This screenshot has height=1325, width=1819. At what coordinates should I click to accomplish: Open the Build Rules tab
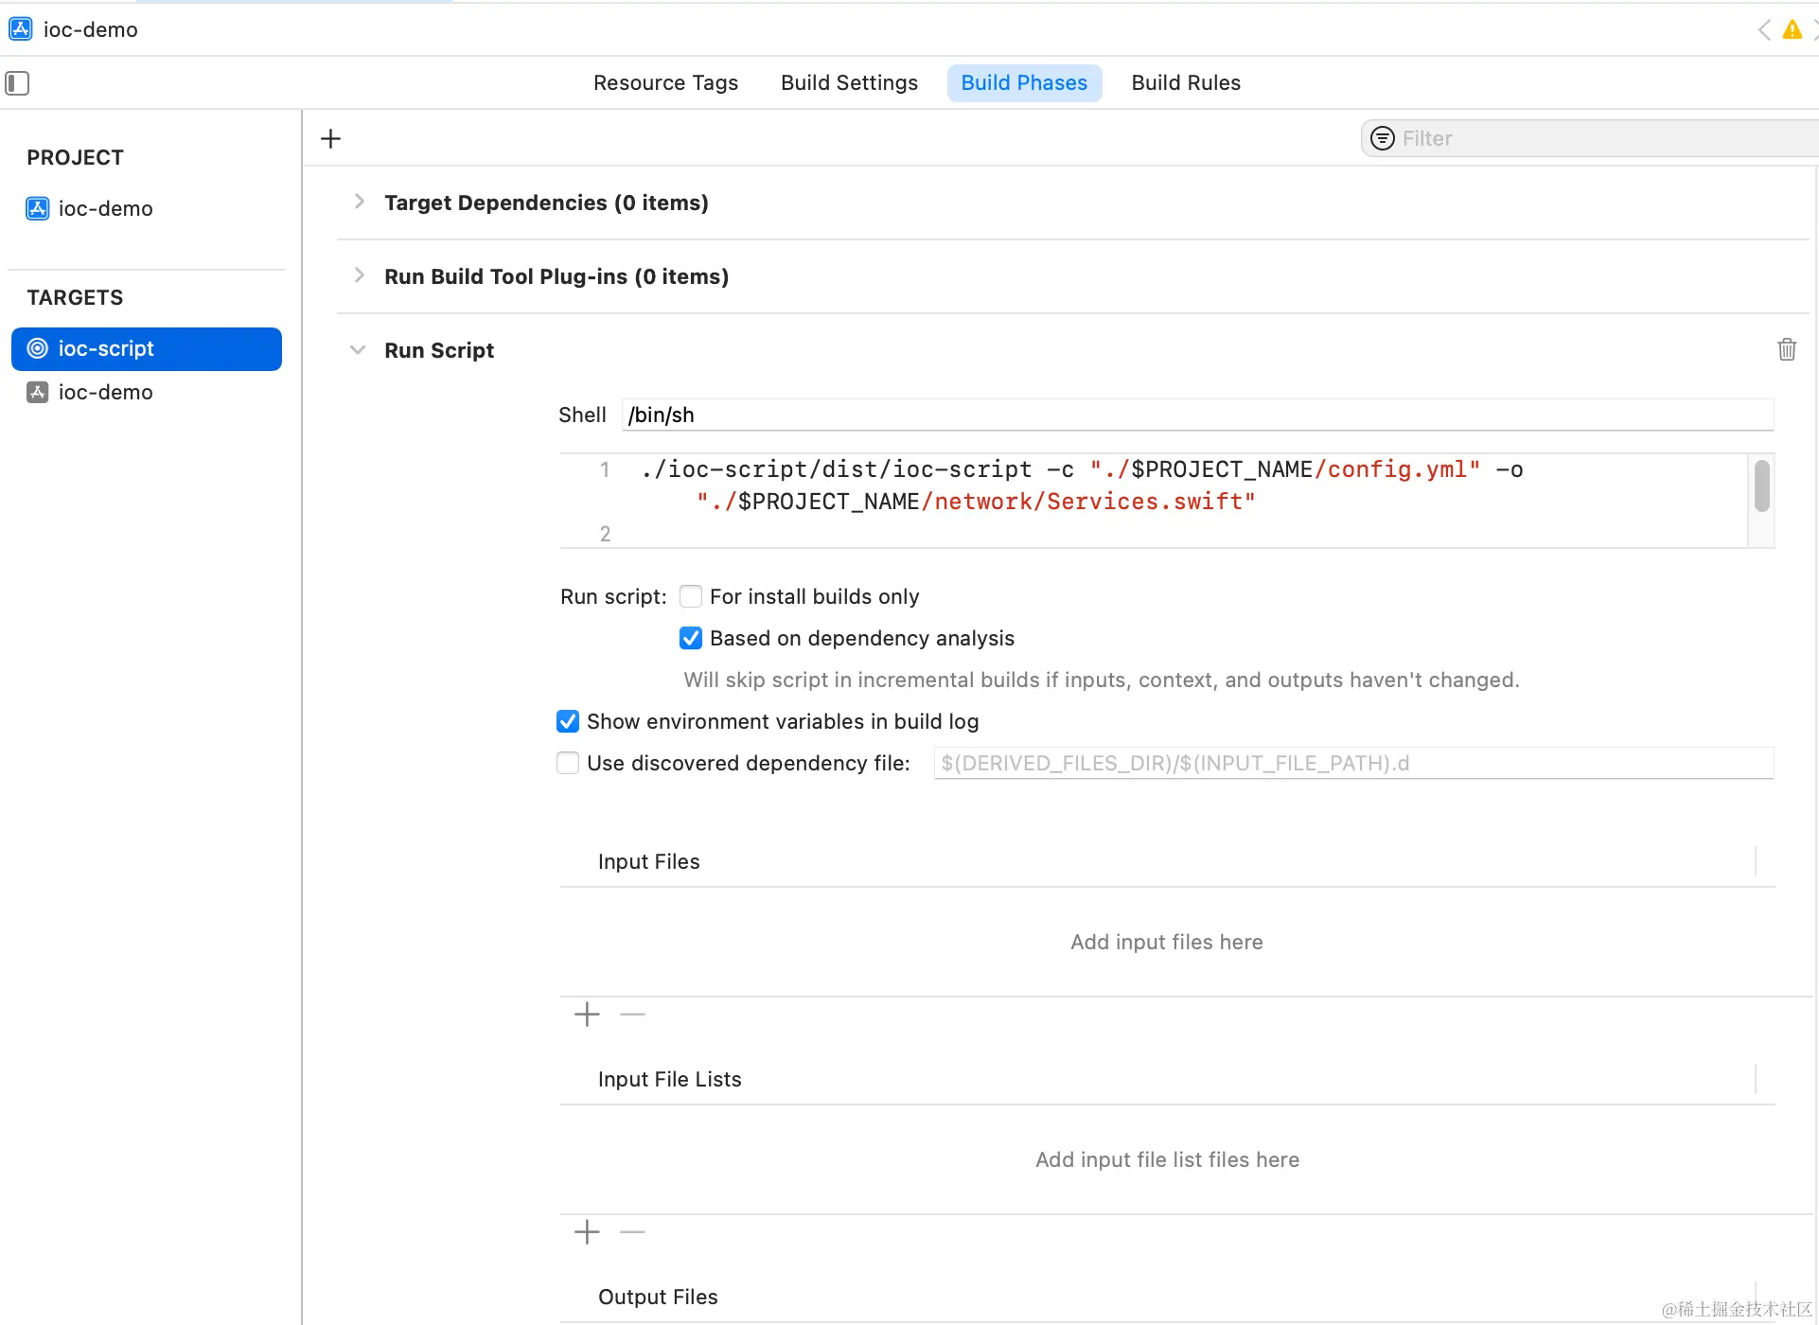1185,83
